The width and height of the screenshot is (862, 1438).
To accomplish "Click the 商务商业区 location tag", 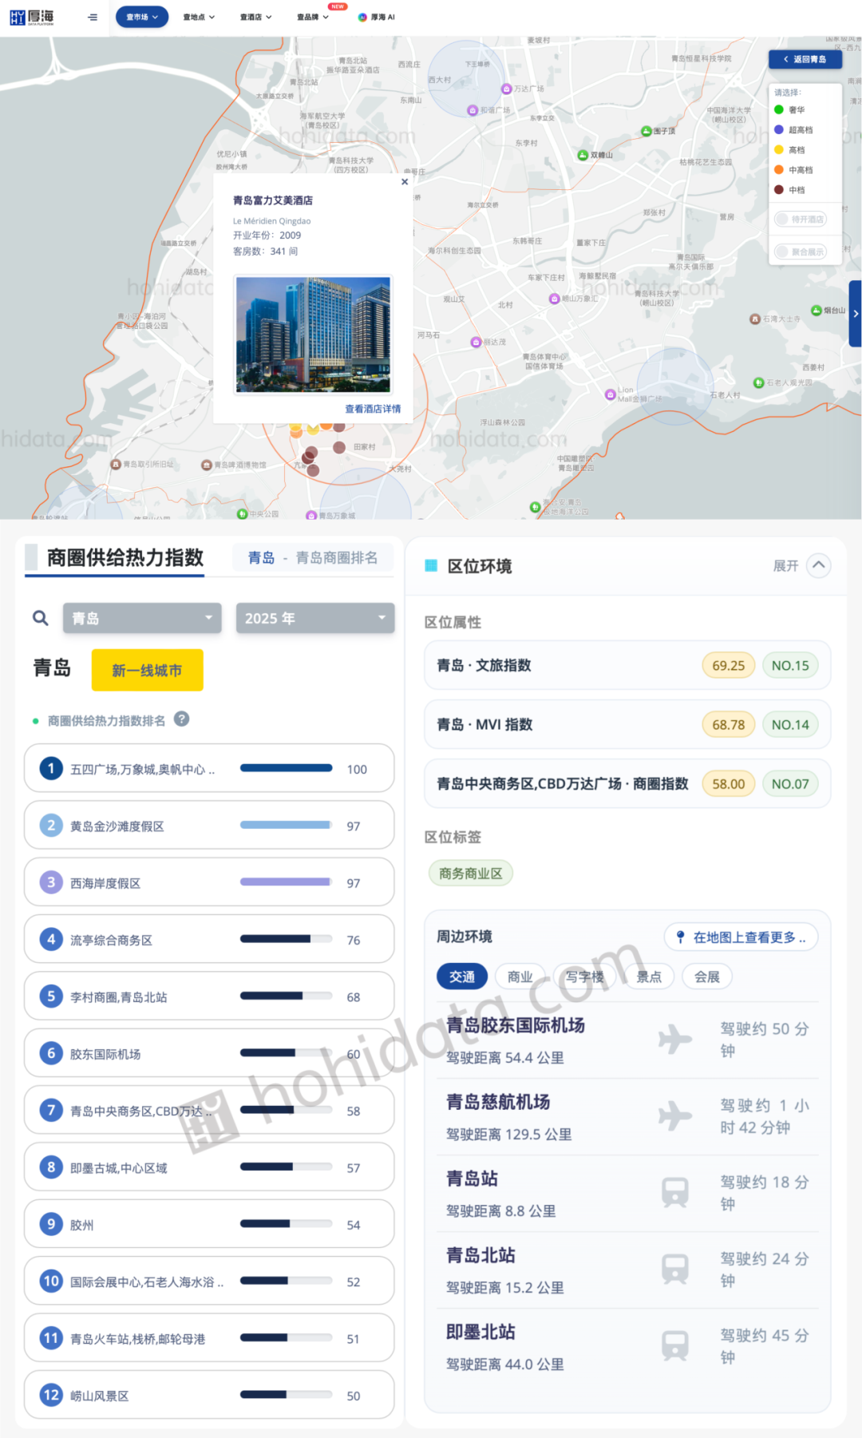I will click(x=471, y=873).
